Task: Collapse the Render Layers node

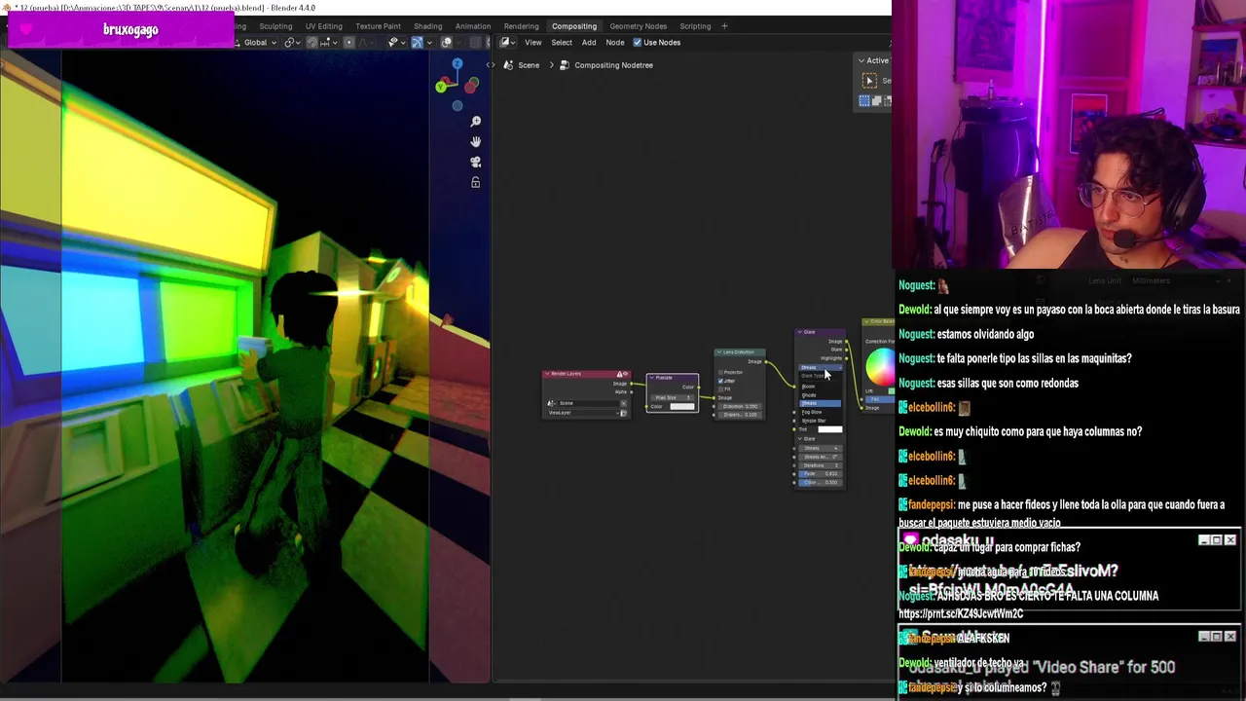Action: (547, 374)
